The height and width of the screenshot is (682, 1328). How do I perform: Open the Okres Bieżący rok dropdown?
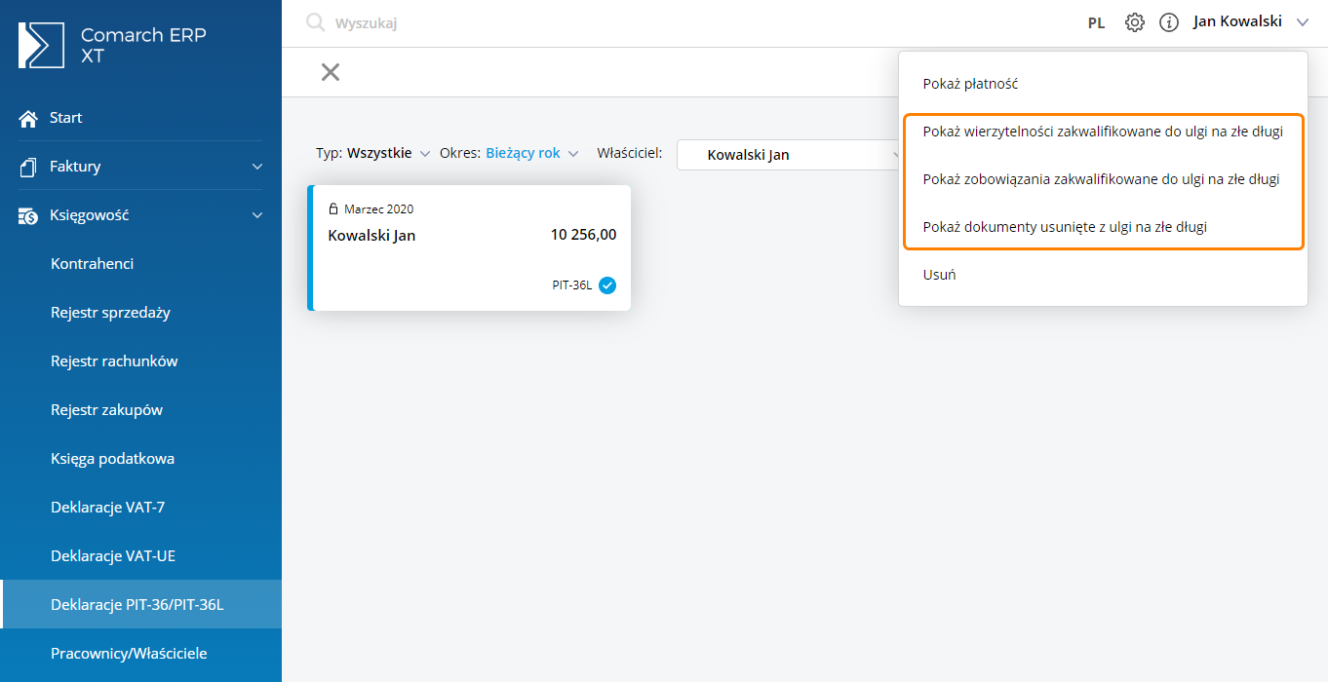point(531,153)
